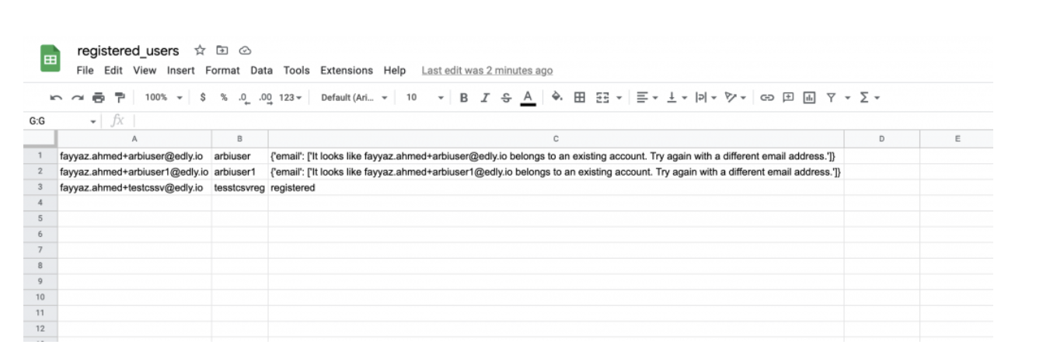Click the cloud save status icon
Viewport: 1043px width, 362px height.
245,51
